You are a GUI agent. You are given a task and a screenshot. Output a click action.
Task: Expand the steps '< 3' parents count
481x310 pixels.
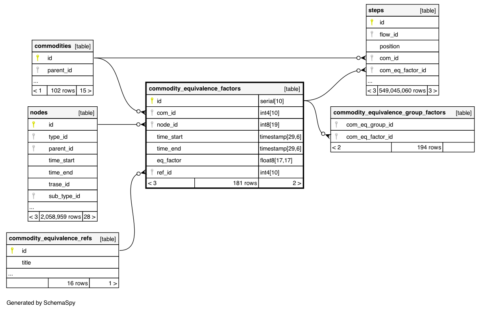coord(371,90)
